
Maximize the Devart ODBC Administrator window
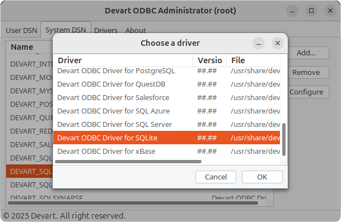click(x=311, y=11)
